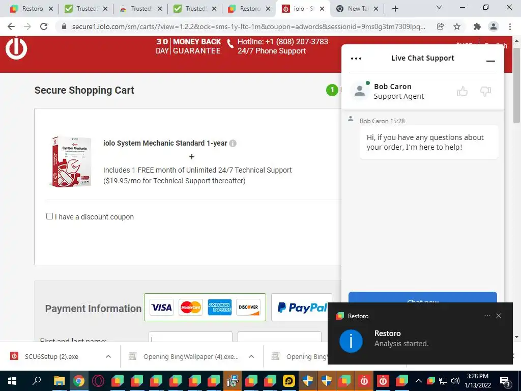Screen dimensions: 521x391
Task: Open the volume control in system tray
Action: (455, 381)
